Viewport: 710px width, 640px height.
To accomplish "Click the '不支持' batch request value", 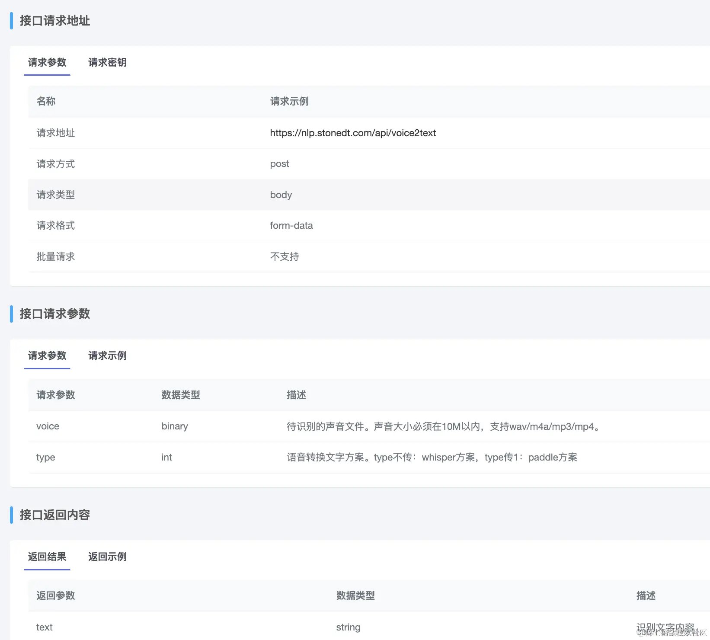I will pos(285,256).
